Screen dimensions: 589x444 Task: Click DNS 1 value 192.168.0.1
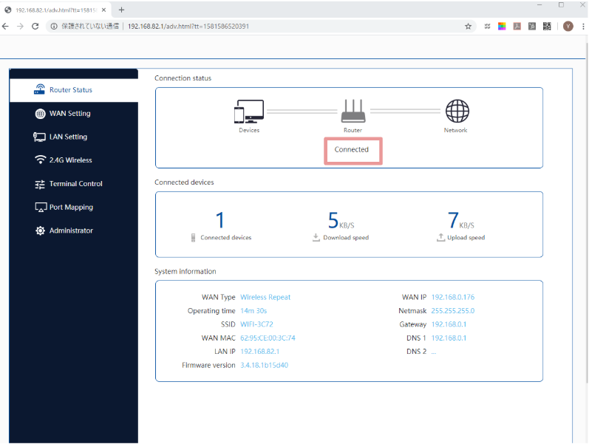[x=449, y=338]
